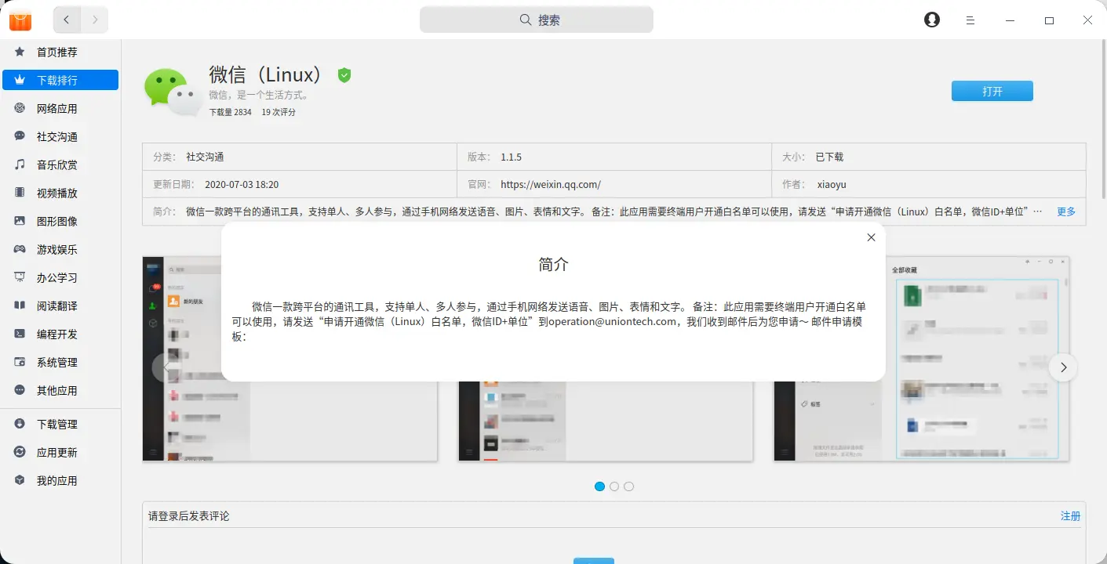This screenshot has width=1107, height=564.
Task: Click the user account avatar icon
Action: [930, 19]
